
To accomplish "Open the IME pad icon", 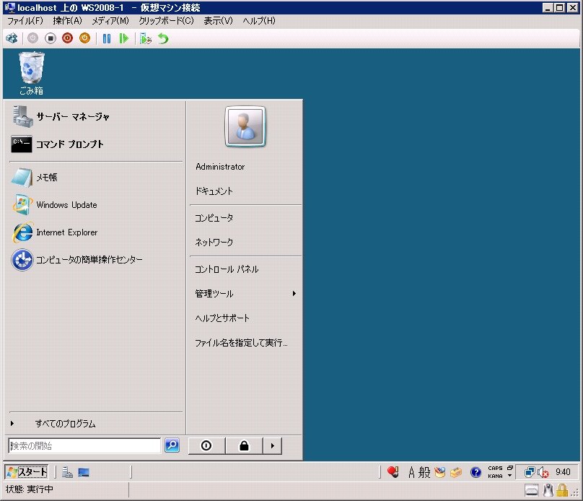I will pyautogui.click(x=440, y=472).
